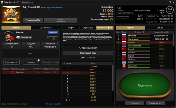Open the backers chat bubble
176x108 pixels.
click(18, 37)
